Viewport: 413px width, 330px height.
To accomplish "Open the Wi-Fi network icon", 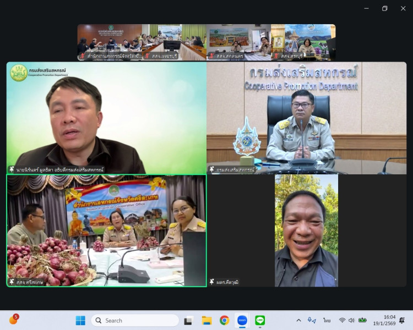I will click(342, 320).
